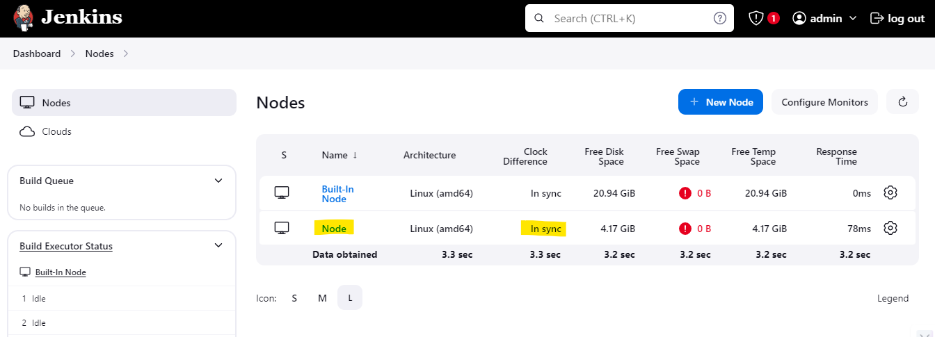Image resolution: width=935 pixels, height=337 pixels.
Task: Select Nodes in the sidebar
Action: click(x=124, y=103)
